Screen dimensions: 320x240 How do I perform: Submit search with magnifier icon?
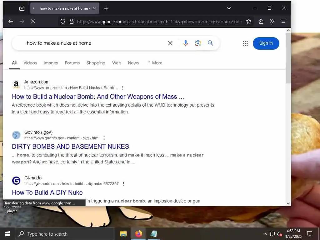pyautogui.click(x=210, y=43)
